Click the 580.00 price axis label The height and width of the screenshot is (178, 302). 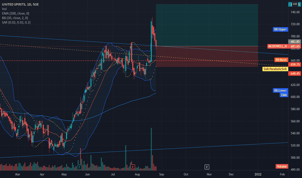coord(295,109)
